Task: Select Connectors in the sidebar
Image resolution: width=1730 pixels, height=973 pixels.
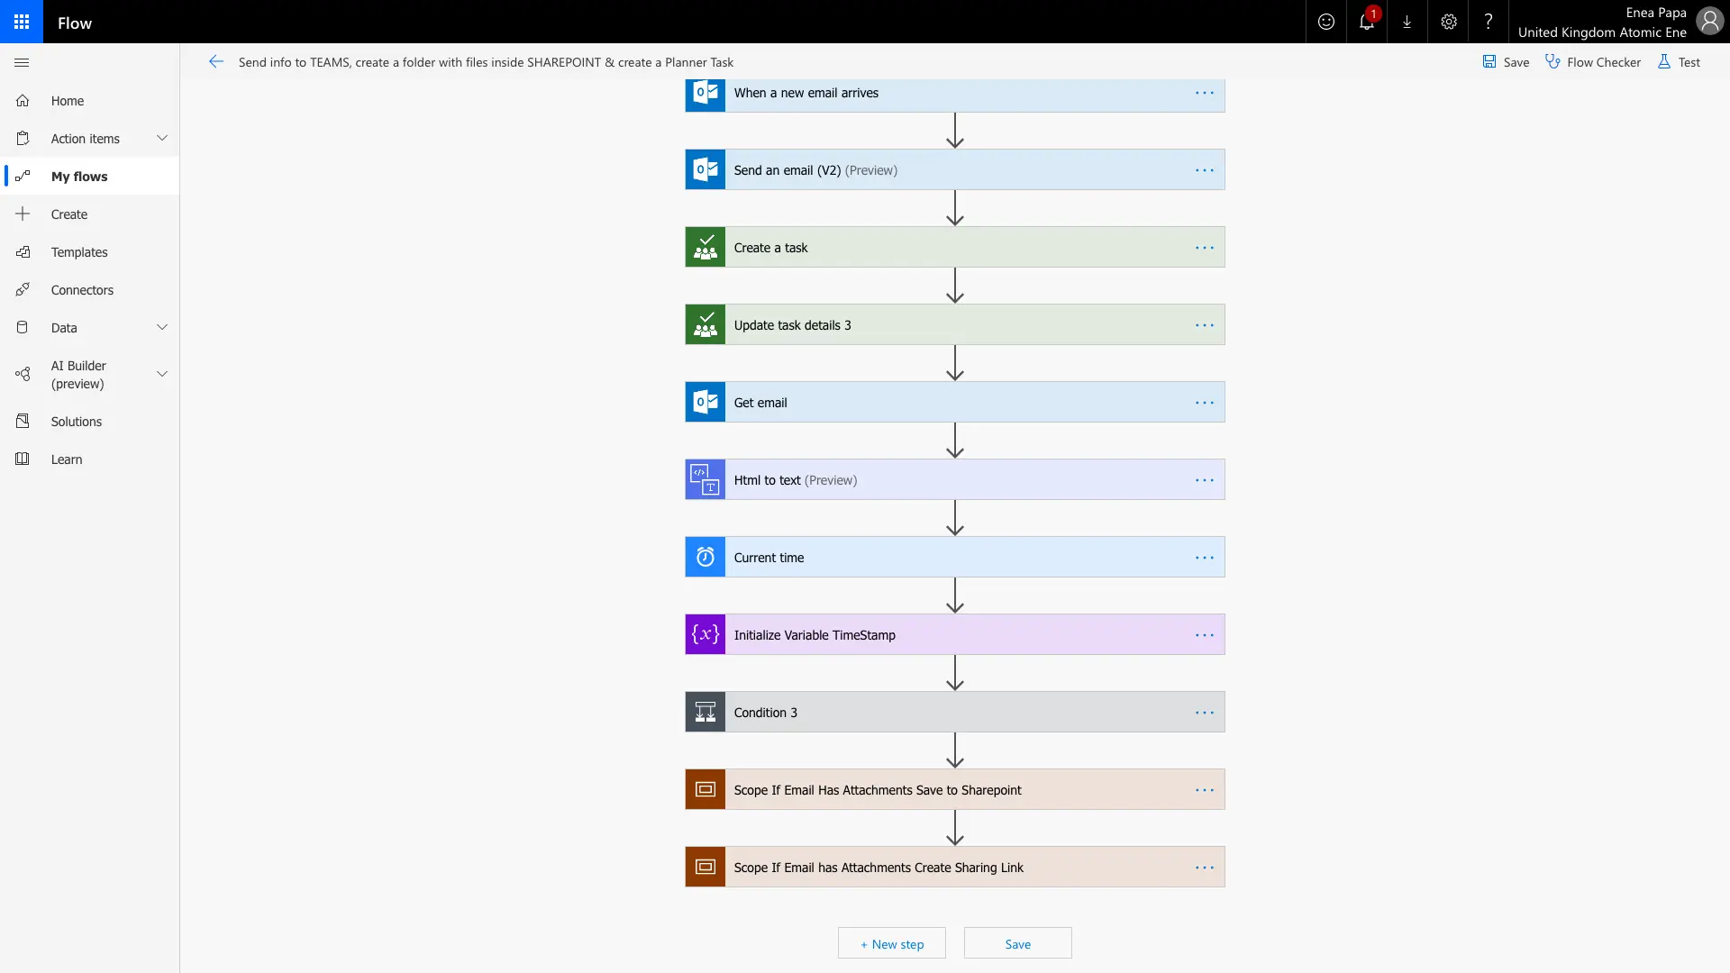Action: (x=82, y=290)
